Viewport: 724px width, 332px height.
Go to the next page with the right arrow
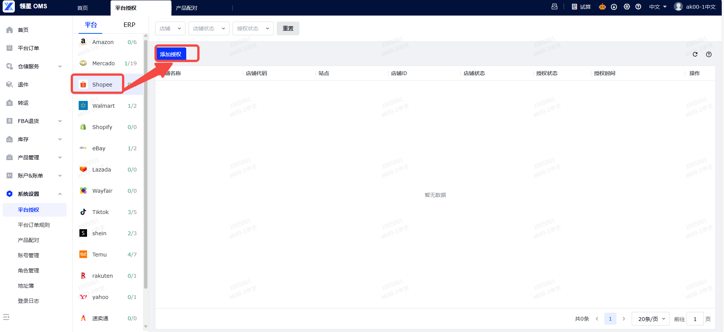(624, 319)
